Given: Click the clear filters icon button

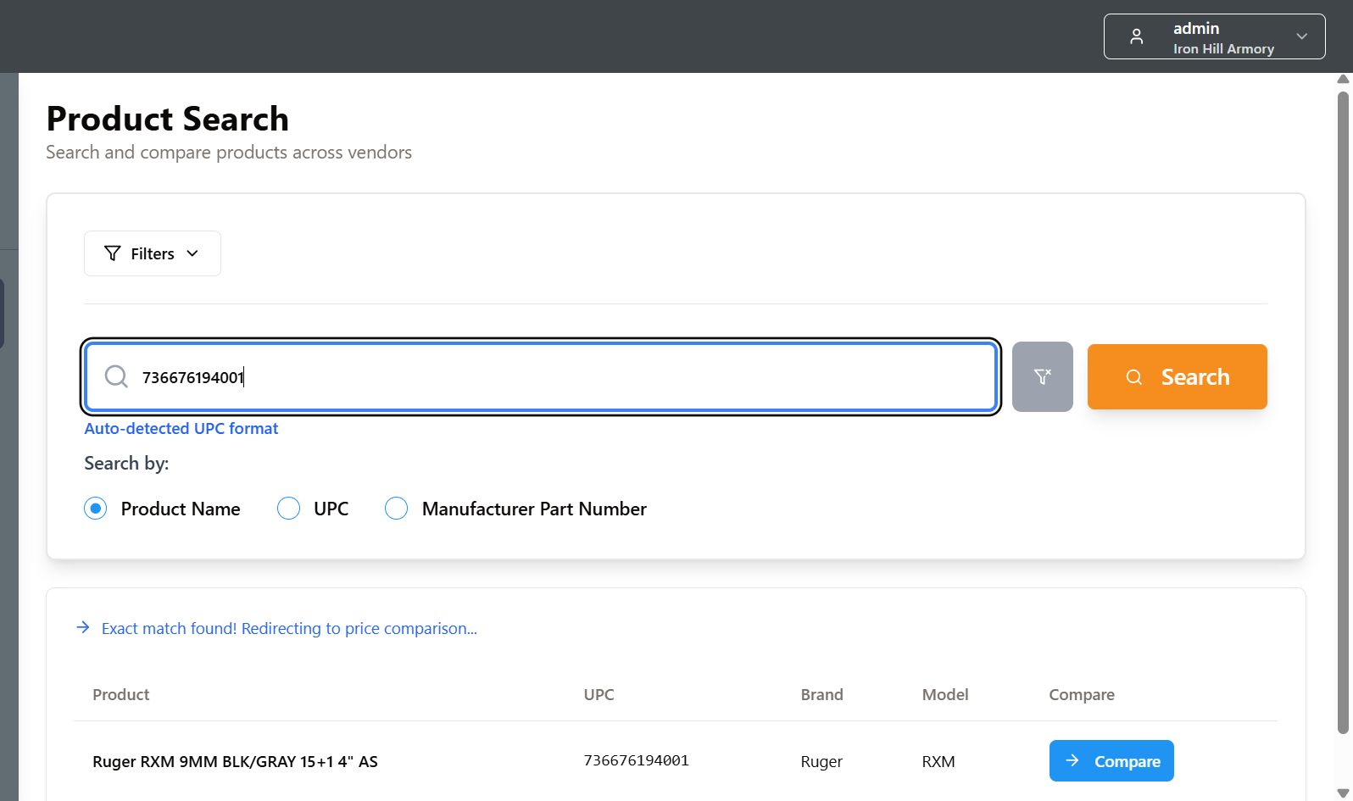Looking at the screenshot, I should pos(1042,376).
